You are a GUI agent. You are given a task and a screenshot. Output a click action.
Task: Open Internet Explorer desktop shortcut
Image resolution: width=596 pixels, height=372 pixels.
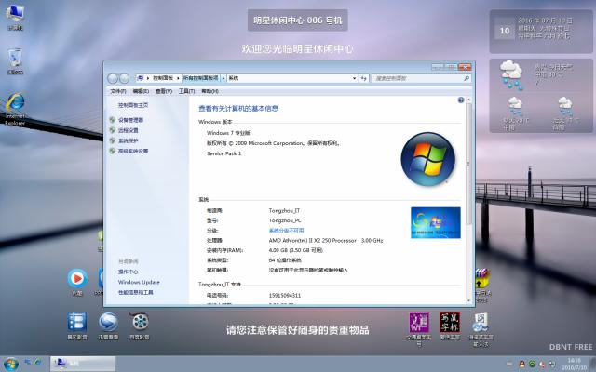tap(15, 105)
